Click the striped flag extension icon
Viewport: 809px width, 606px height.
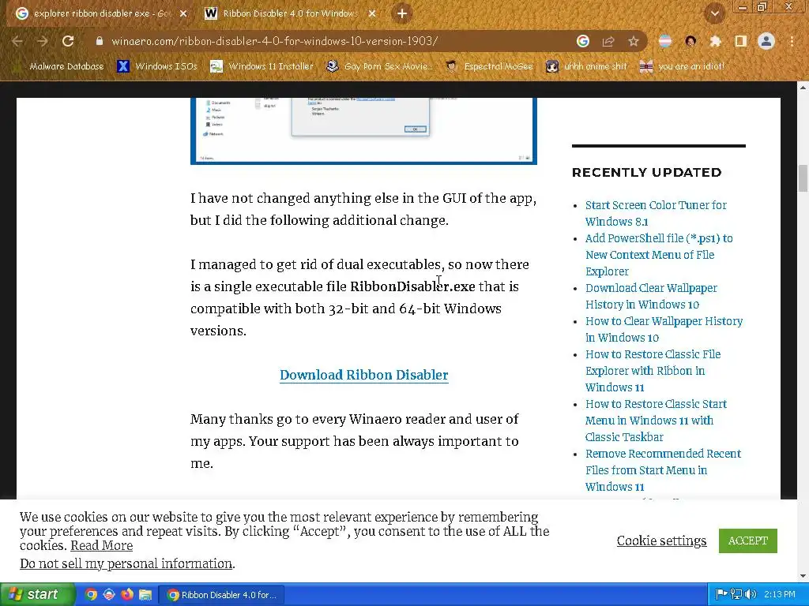click(665, 41)
